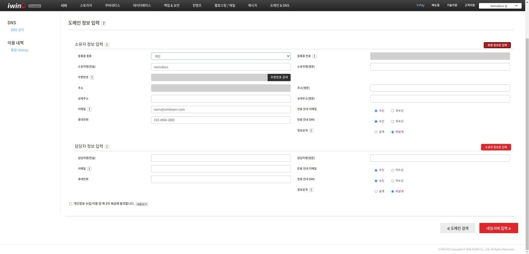The width and height of the screenshot is (529, 254).
Task: Click the 내용보기 button
Action: click(x=142, y=204)
